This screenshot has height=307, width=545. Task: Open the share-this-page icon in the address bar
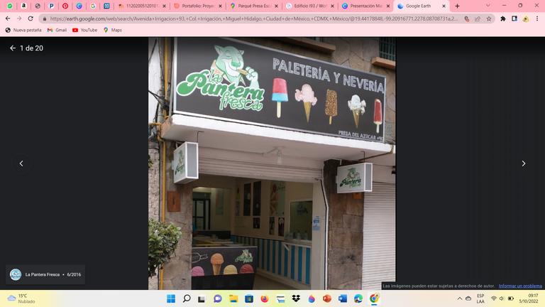(x=478, y=18)
